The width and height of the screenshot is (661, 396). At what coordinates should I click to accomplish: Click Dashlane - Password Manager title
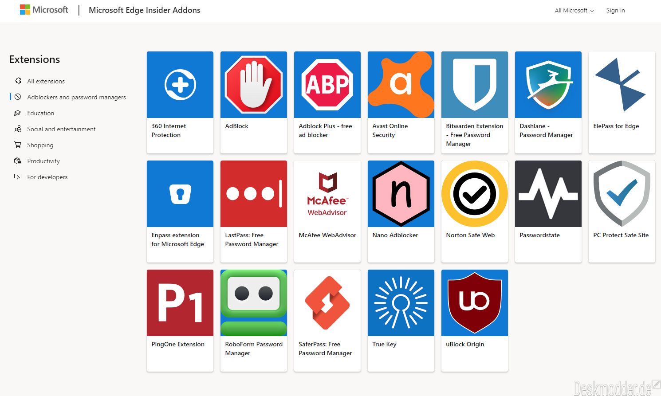point(546,130)
